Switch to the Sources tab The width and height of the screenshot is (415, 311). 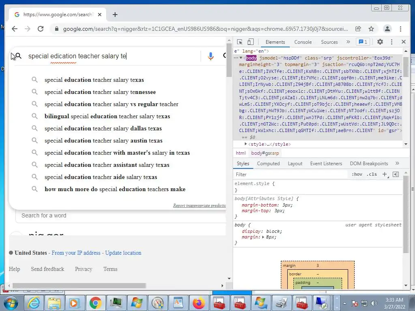(x=329, y=42)
